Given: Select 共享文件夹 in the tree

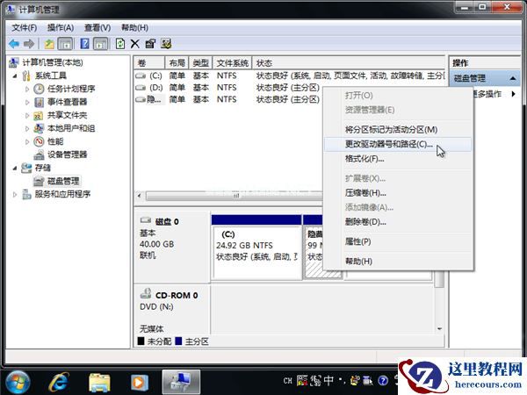Looking at the screenshot, I should tap(67, 115).
